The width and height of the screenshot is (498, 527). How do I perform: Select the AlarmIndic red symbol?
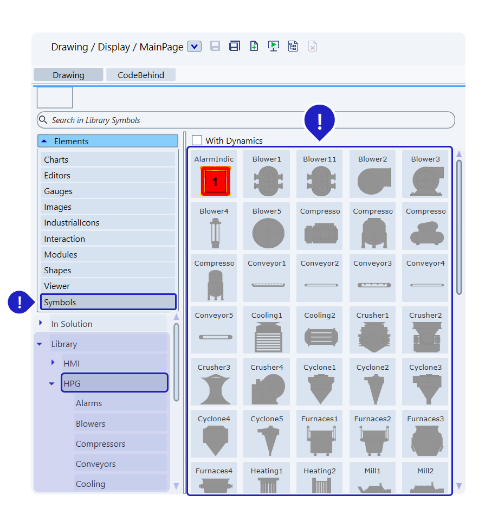(215, 181)
